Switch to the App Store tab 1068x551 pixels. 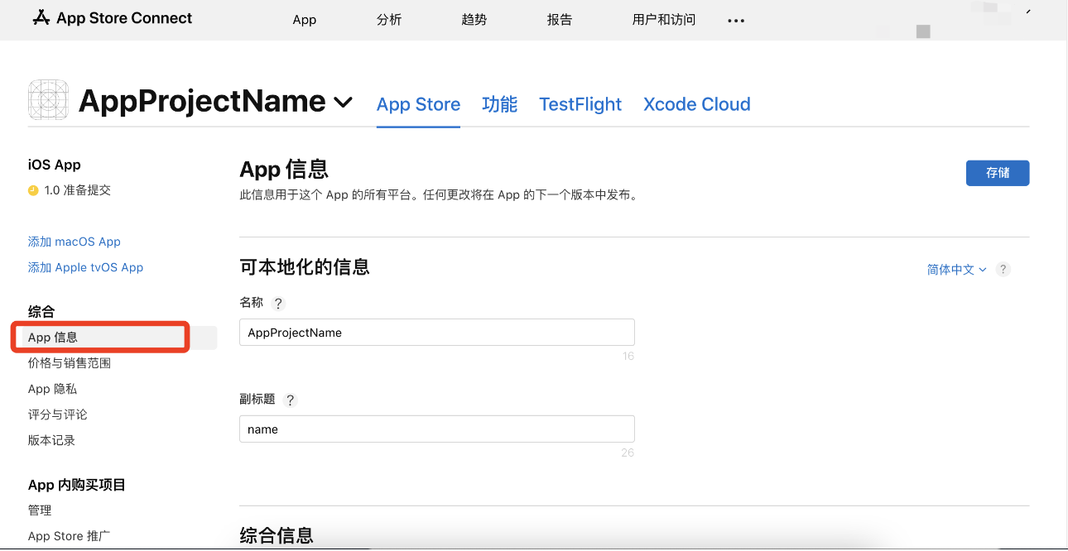pyautogui.click(x=418, y=104)
